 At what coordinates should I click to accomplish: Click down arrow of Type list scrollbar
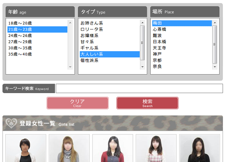click(x=142, y=67)
